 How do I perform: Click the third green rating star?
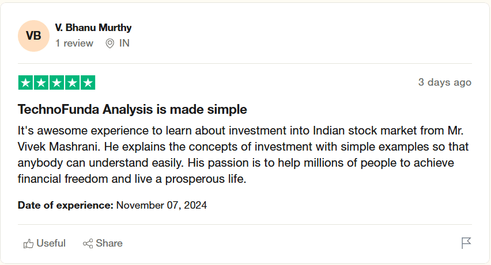pyautogui.click(x=57, y=83)
